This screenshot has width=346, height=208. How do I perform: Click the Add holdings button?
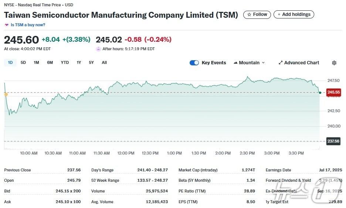294,15
